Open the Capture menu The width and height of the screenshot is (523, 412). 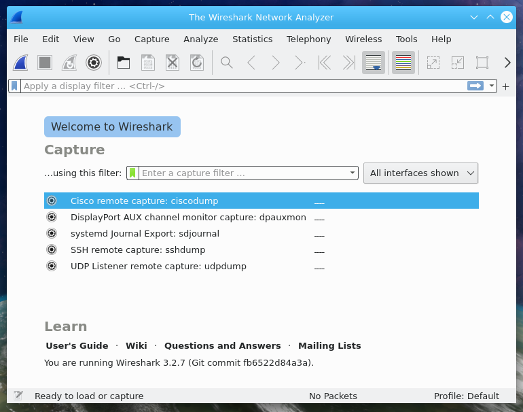(x=151, y=39)
